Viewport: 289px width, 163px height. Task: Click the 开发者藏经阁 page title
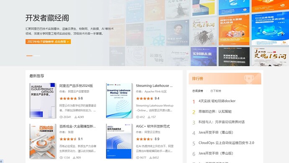(x=47, y=18)
